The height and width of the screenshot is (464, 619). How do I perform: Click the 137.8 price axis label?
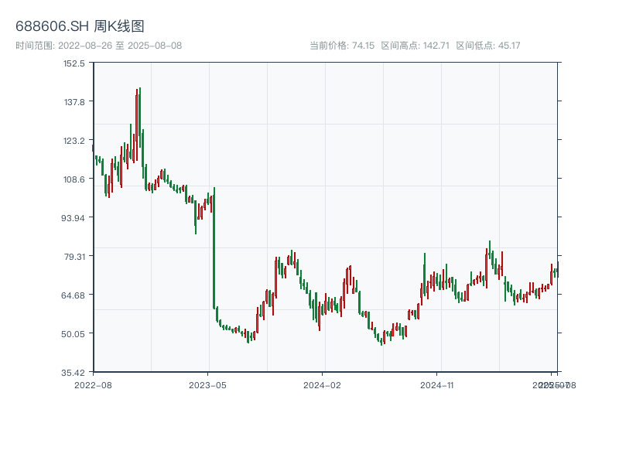click(x=74, y=102)
